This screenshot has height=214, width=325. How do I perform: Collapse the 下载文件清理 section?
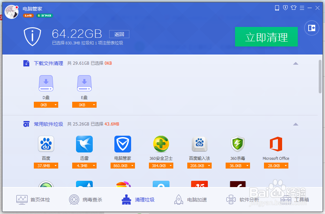[x=296, y=63]
